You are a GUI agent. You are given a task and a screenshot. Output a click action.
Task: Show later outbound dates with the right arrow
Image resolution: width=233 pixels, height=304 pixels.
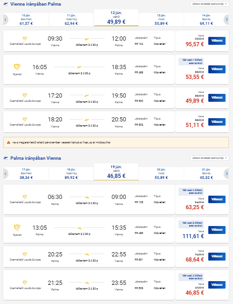[226, 20]
